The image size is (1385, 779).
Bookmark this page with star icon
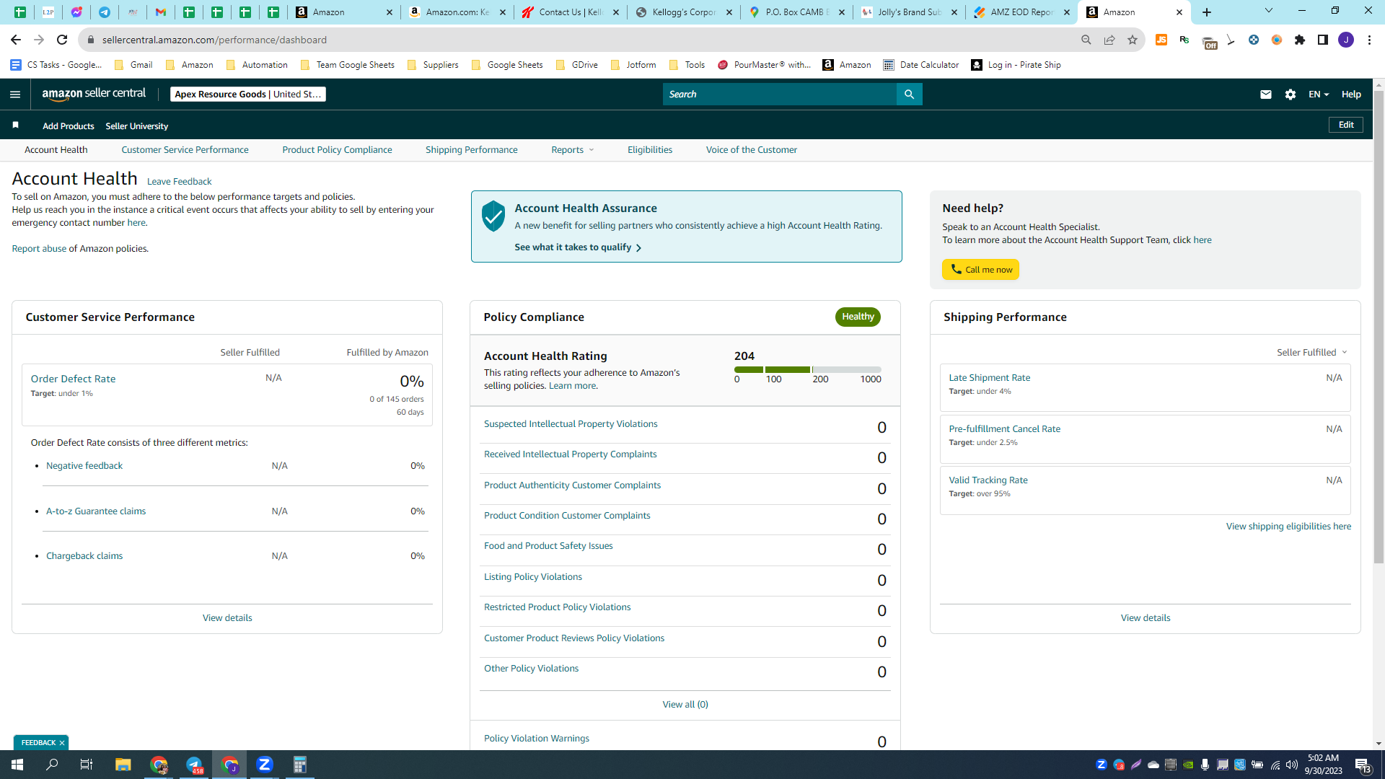coord(1133,40)
